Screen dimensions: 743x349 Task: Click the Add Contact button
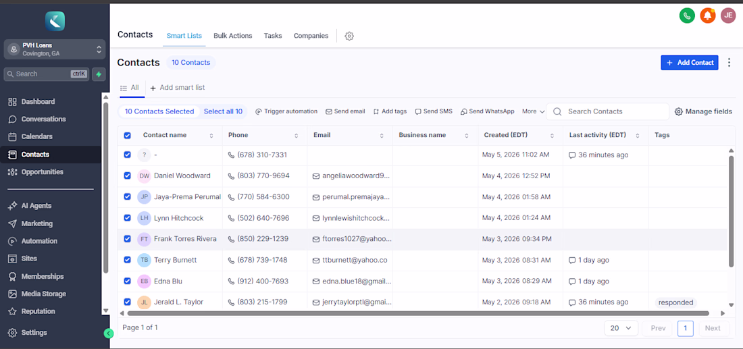coord(690,63)
